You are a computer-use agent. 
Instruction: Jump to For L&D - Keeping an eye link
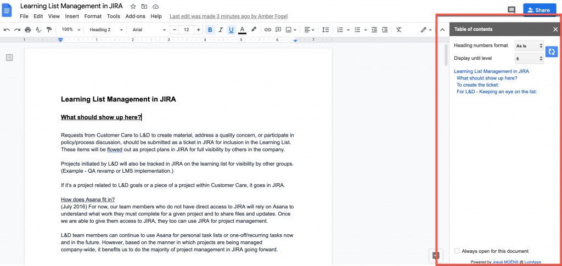[x=496, y=92]
